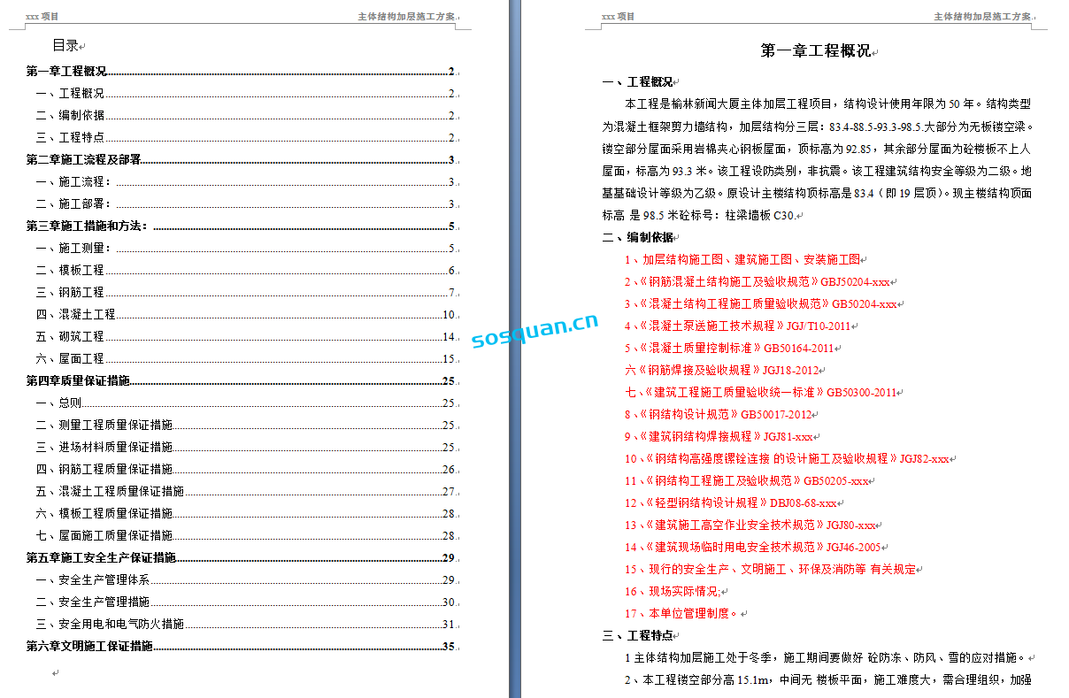Click red reference line GB50164-2011

point(729,349)
